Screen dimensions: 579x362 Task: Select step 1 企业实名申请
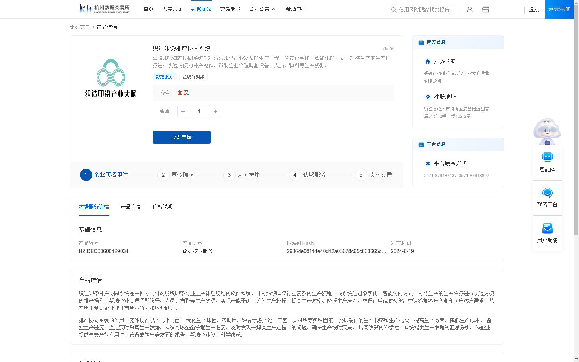[104, 175]
